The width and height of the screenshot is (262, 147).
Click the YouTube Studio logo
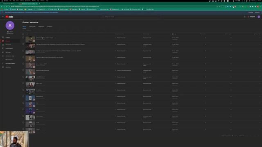pyautogui.click(x=9, y=17)
